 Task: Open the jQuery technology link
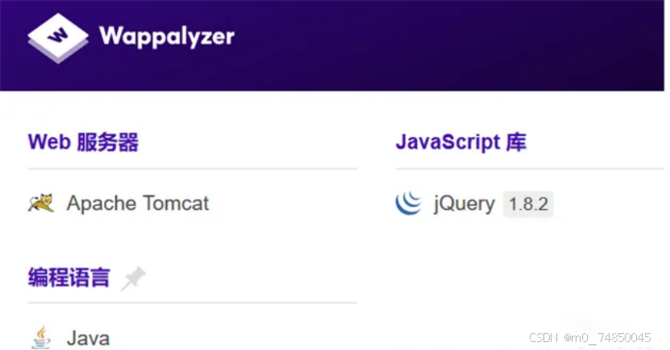pyautogui.click(x=464, y=204)
